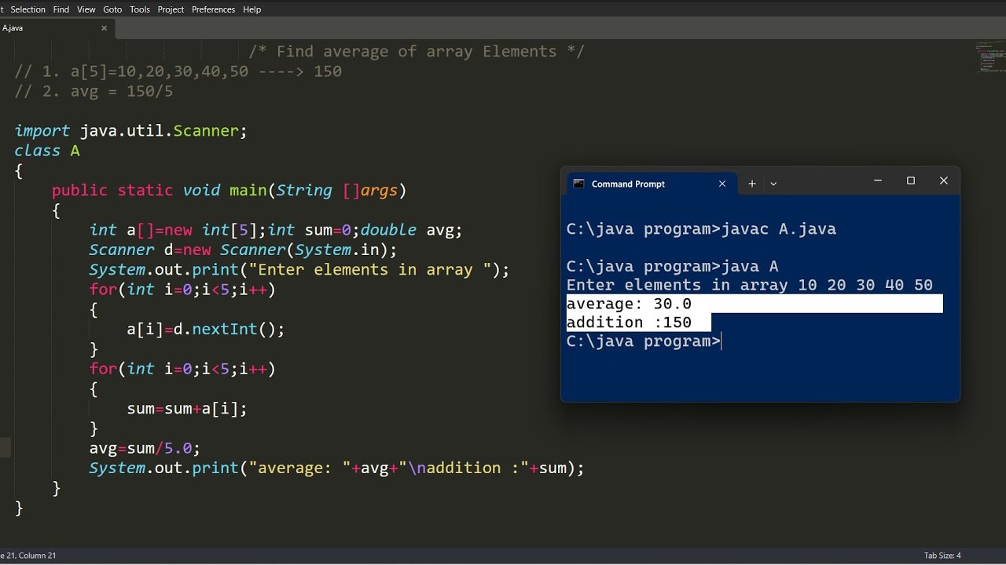Close the Command Prompt tab
Image resolution: width=1006 pixels, height=565 pixels.
tap(722, 184)
